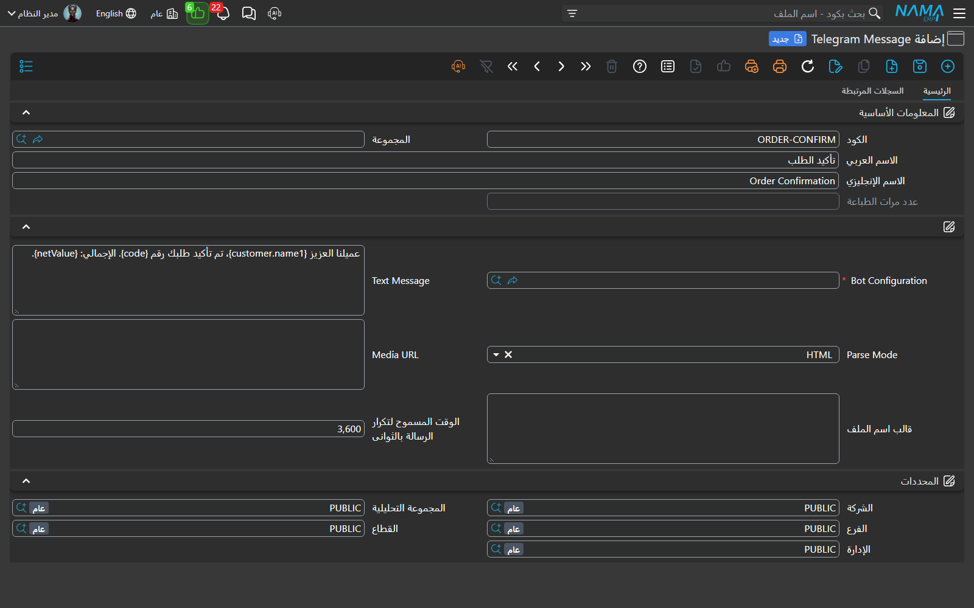Switch to the السجلات المرتبطة tab

point(872,91)
